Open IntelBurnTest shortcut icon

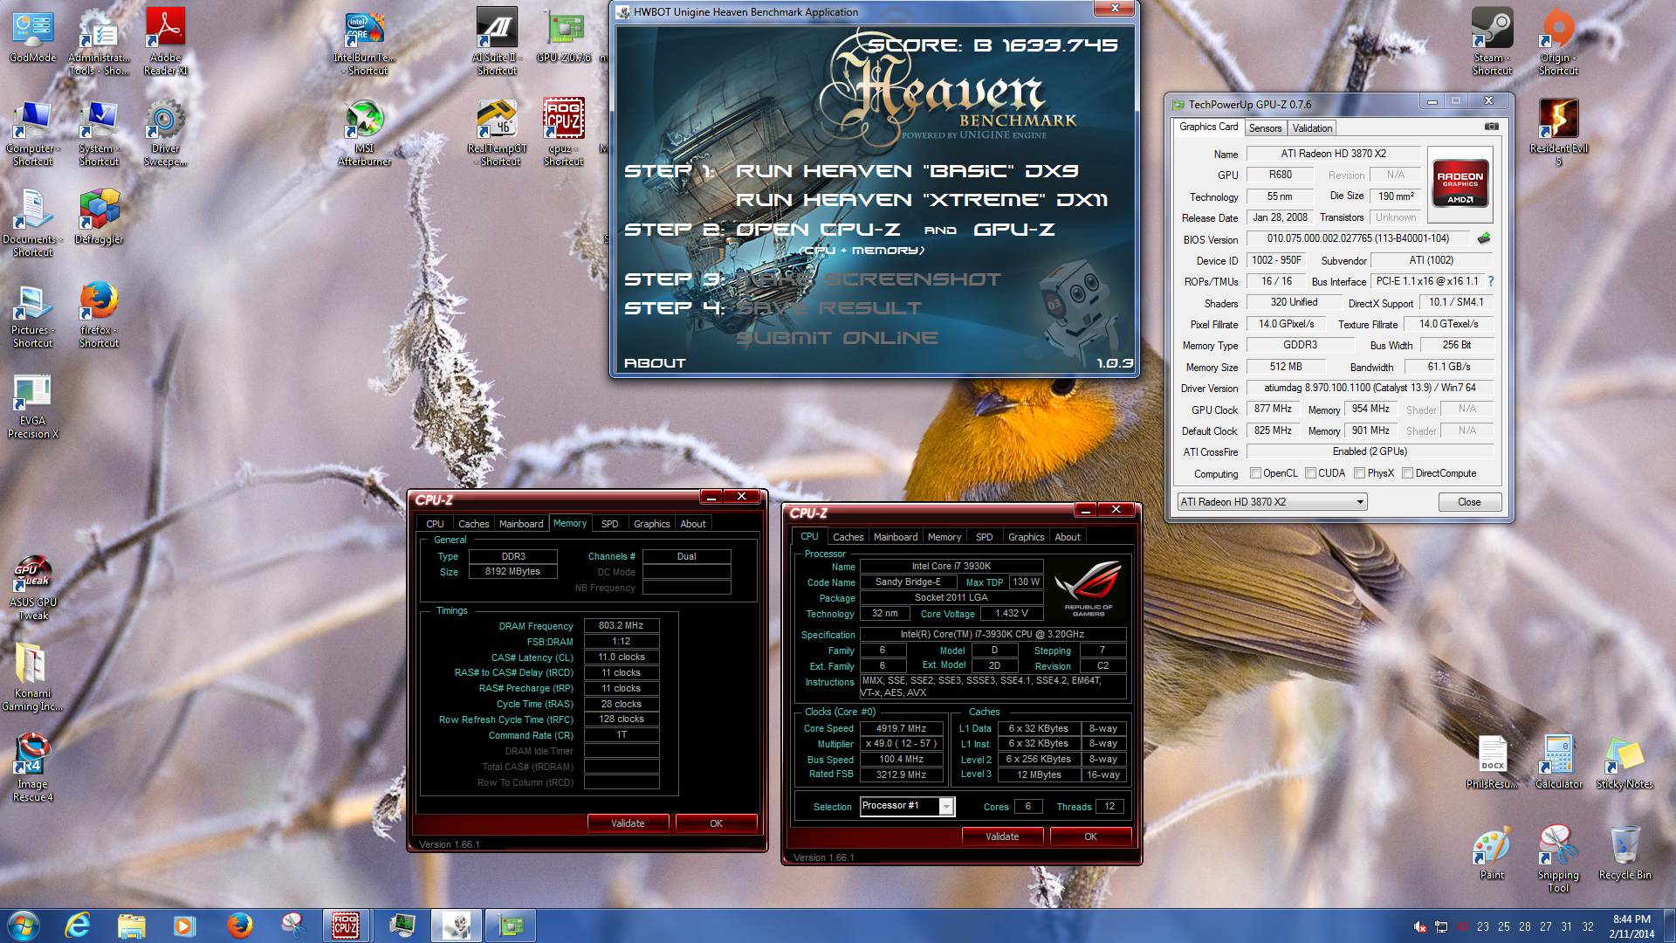364,42
